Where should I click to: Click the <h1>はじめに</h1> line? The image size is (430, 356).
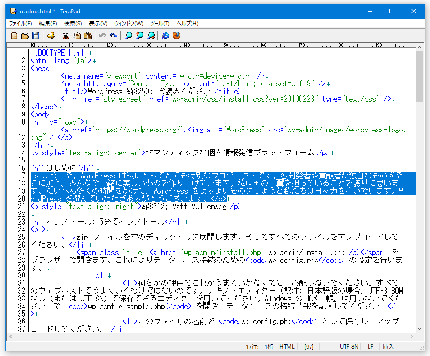(63, 168)
